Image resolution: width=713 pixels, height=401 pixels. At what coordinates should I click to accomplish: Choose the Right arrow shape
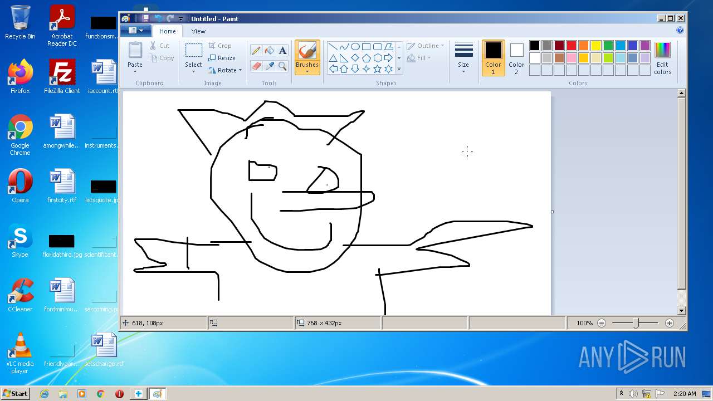coord(389,58)
